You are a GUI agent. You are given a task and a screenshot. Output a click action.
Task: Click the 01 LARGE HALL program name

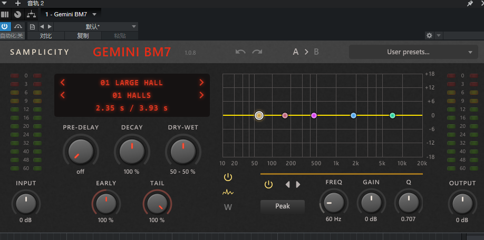coord(132,83)
